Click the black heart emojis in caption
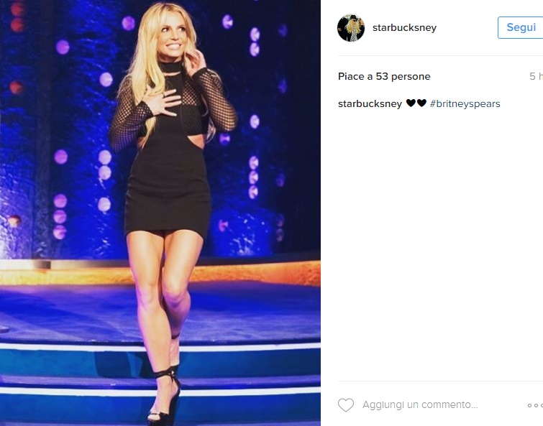Viewport: 543px width, 426px height. click(416, 103)
